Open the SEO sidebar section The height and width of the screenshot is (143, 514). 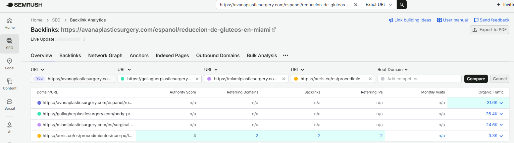tap(10, 44)
